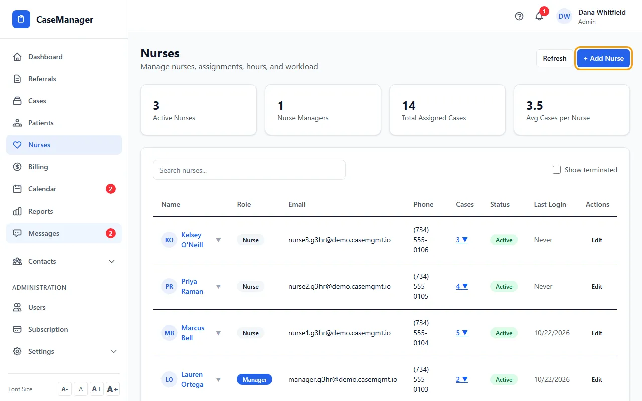Click the Refresh button
This screenshot has height=401, width=642.
(x=555, y=58)
